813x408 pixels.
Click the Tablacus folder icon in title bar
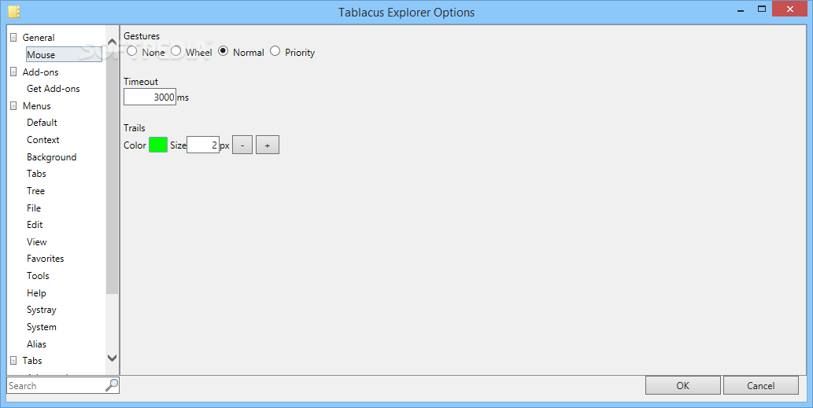(14, 11)
